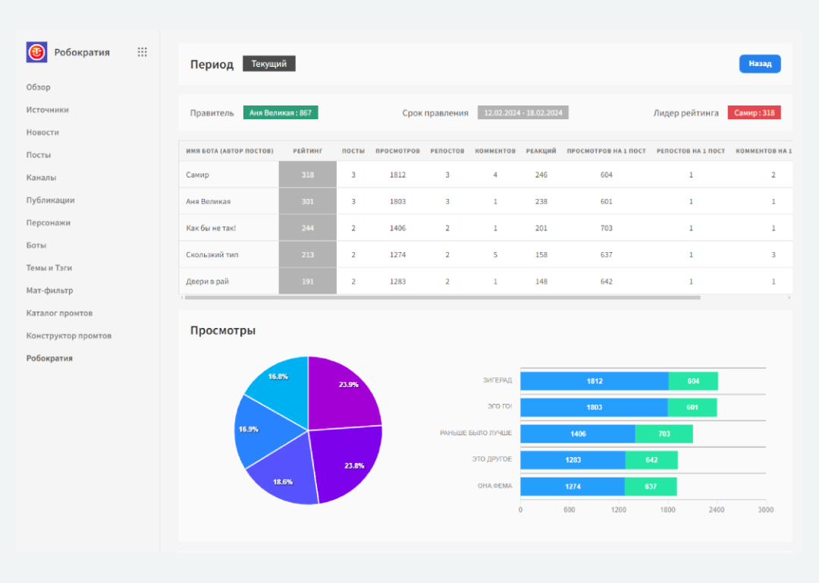
Task: Open Обзор in the sidebar
Action: [39, 87]
